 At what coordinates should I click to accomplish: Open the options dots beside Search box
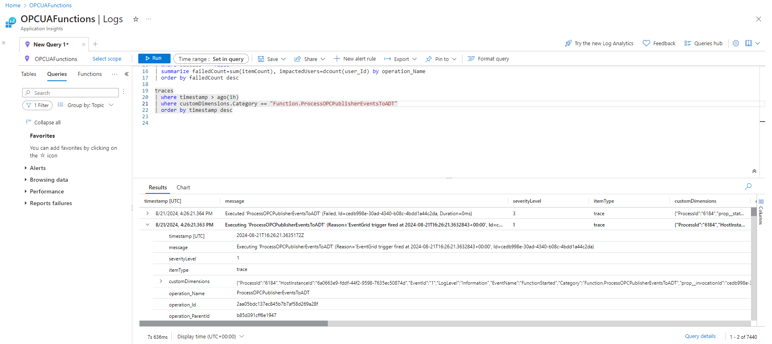(x=124, y=92)
